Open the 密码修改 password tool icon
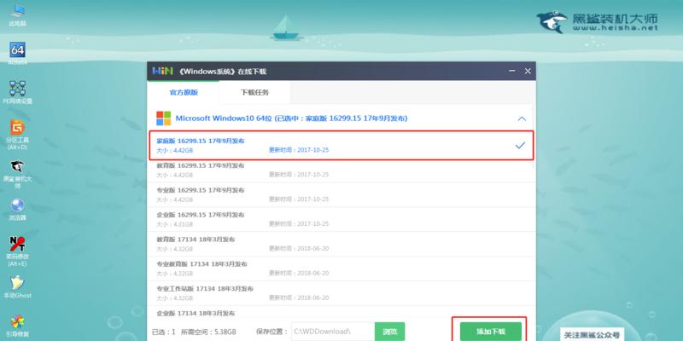The height and width of the screenshot is (341, 683). (17, 251)
